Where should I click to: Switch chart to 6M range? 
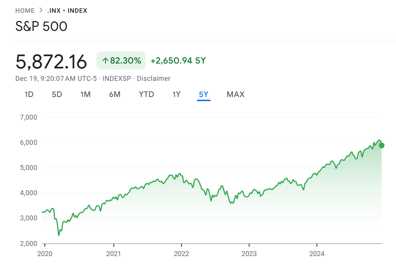point(115,94)
